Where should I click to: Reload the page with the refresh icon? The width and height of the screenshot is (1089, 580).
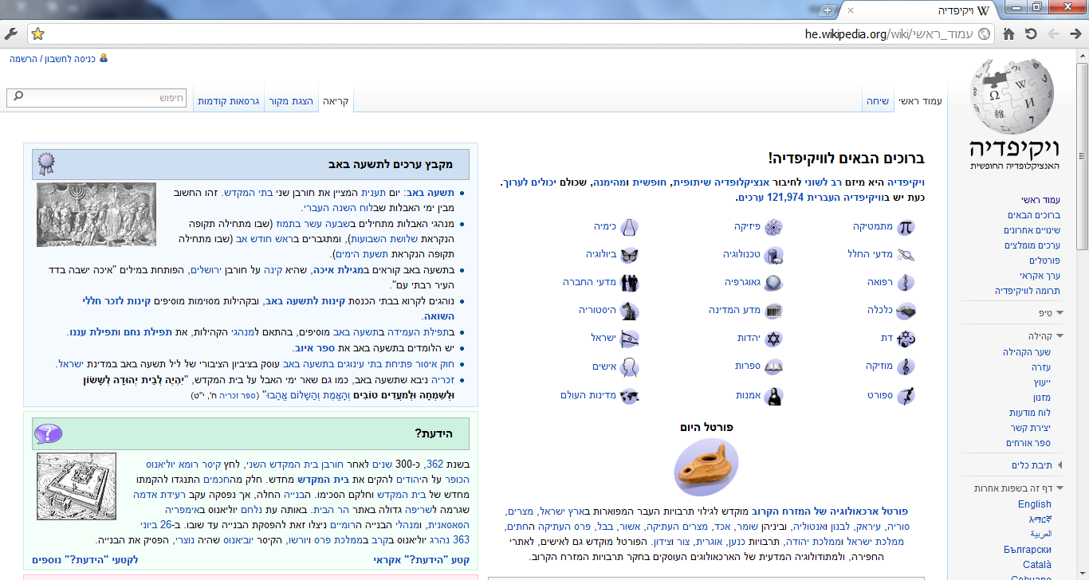pos(1031,33)
